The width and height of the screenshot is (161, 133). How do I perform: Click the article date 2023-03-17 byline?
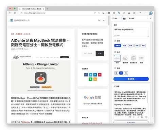(x=20, y=49)
